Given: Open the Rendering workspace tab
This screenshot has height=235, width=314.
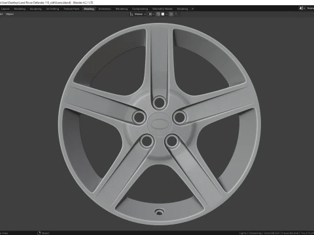Looking at the screenshot, I should pyautogui.click(x=122, y=9).
